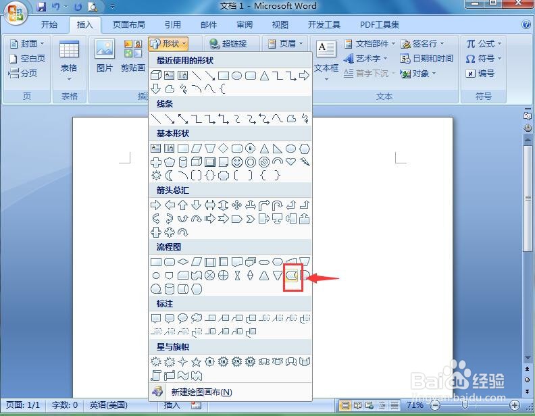Insert a 超链接 hyperlink
Screen dimensions: 535x416
point(228,44)
